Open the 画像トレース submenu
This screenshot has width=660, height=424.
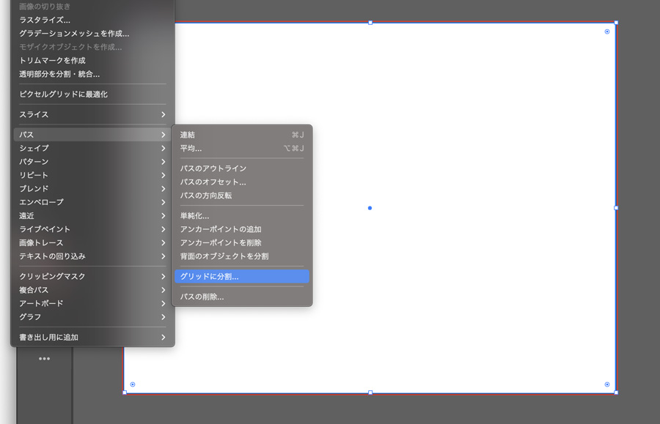pyautogui.click(x=92, y=242)
